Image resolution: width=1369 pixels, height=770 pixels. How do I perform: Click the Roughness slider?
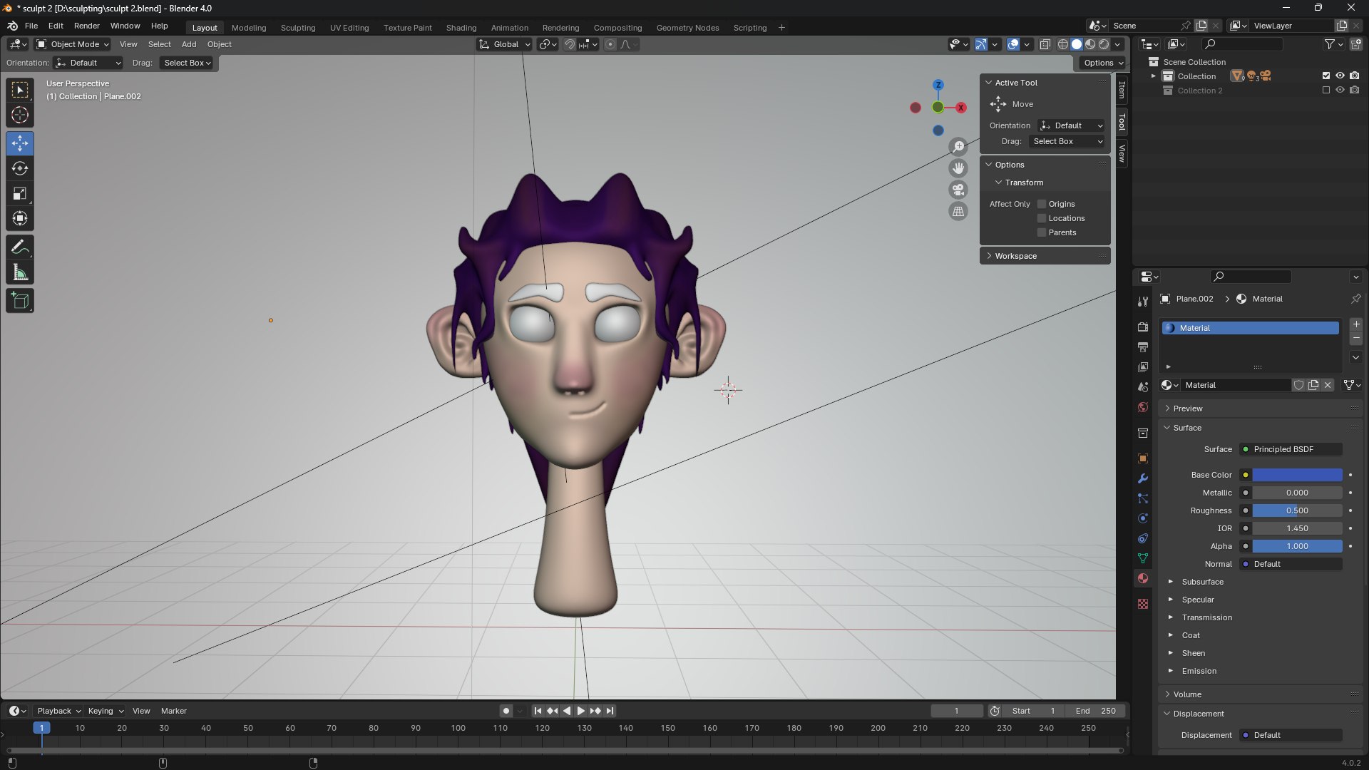point(1297,510)
